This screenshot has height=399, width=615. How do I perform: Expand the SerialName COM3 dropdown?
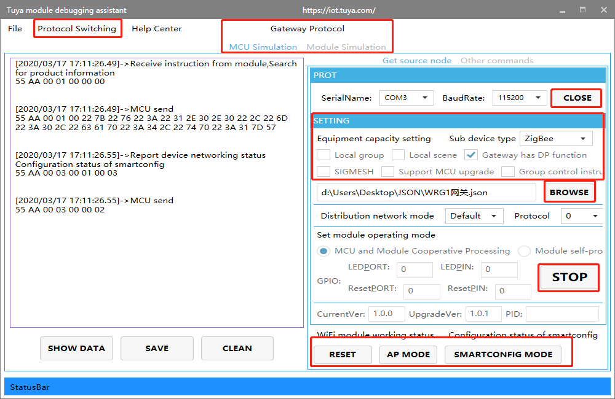pos(406,98)
